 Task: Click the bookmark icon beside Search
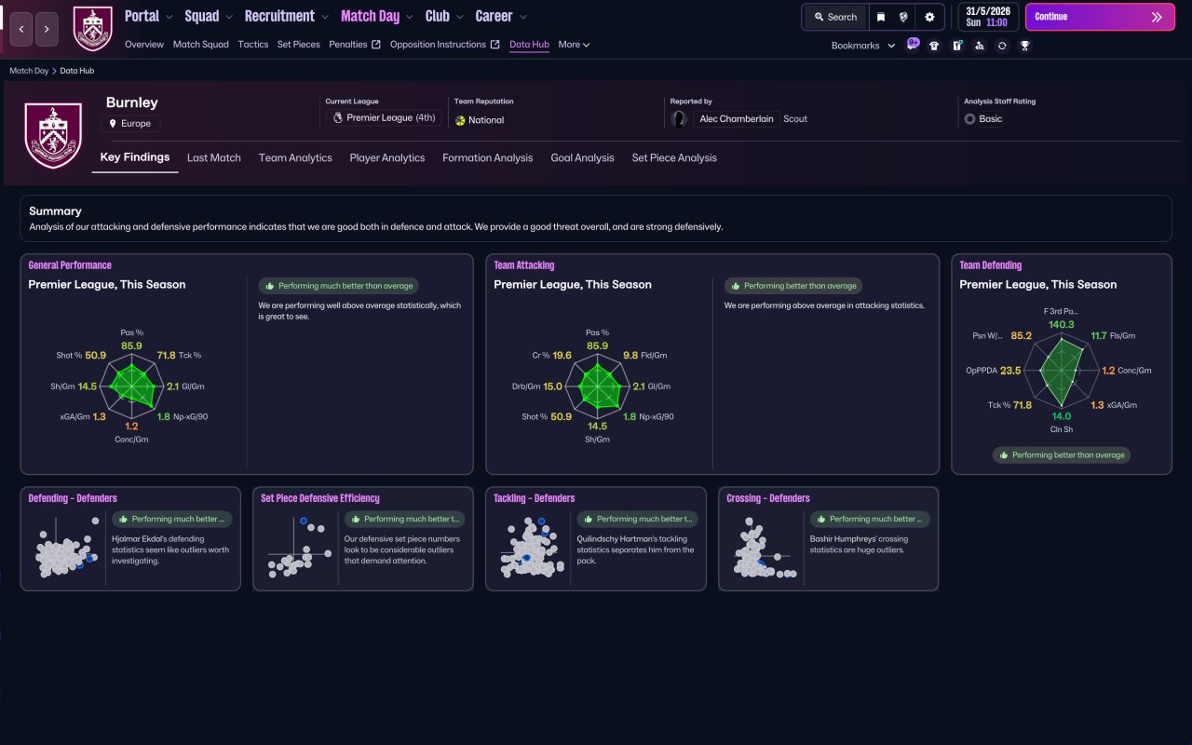point(880,17)
